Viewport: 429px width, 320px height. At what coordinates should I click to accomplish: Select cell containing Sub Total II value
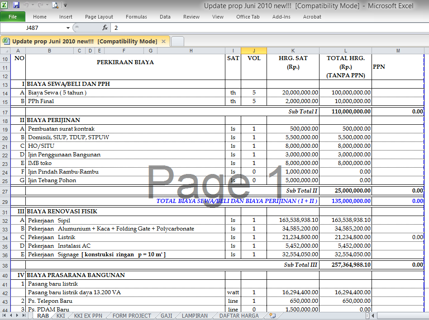coord(345,191)
